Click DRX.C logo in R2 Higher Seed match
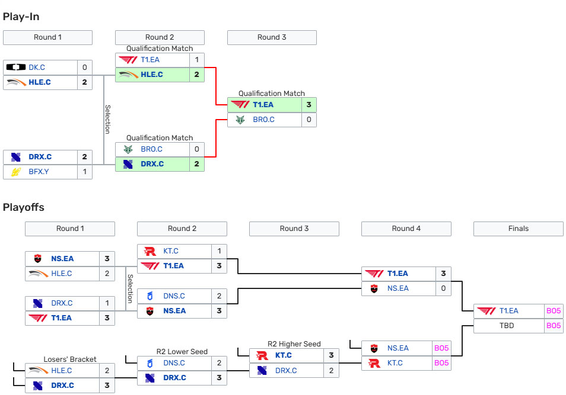Screen dimensions: 566x395 point(262,371)
